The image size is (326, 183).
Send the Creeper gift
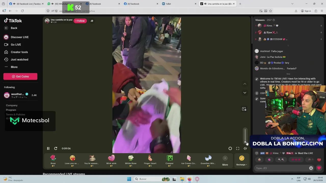(169, 161)
